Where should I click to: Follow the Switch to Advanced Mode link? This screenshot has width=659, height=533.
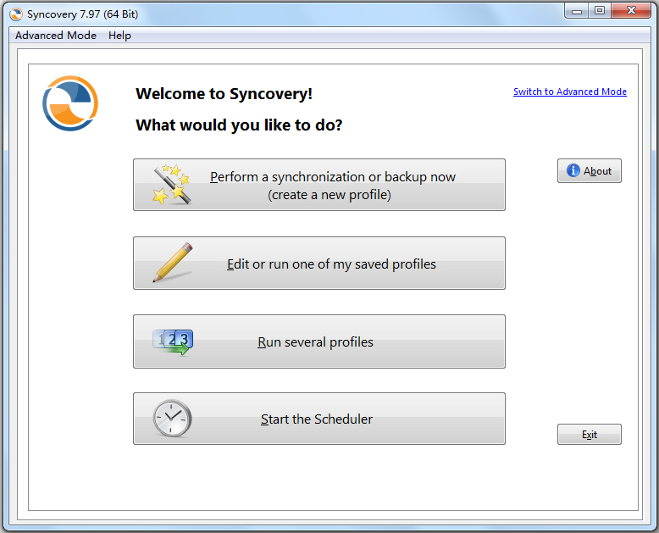pyautogui.click(x=570, y=92)
